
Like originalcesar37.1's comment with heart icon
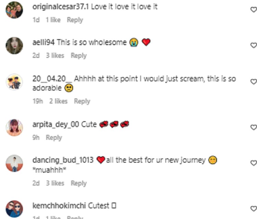(253, 10)
